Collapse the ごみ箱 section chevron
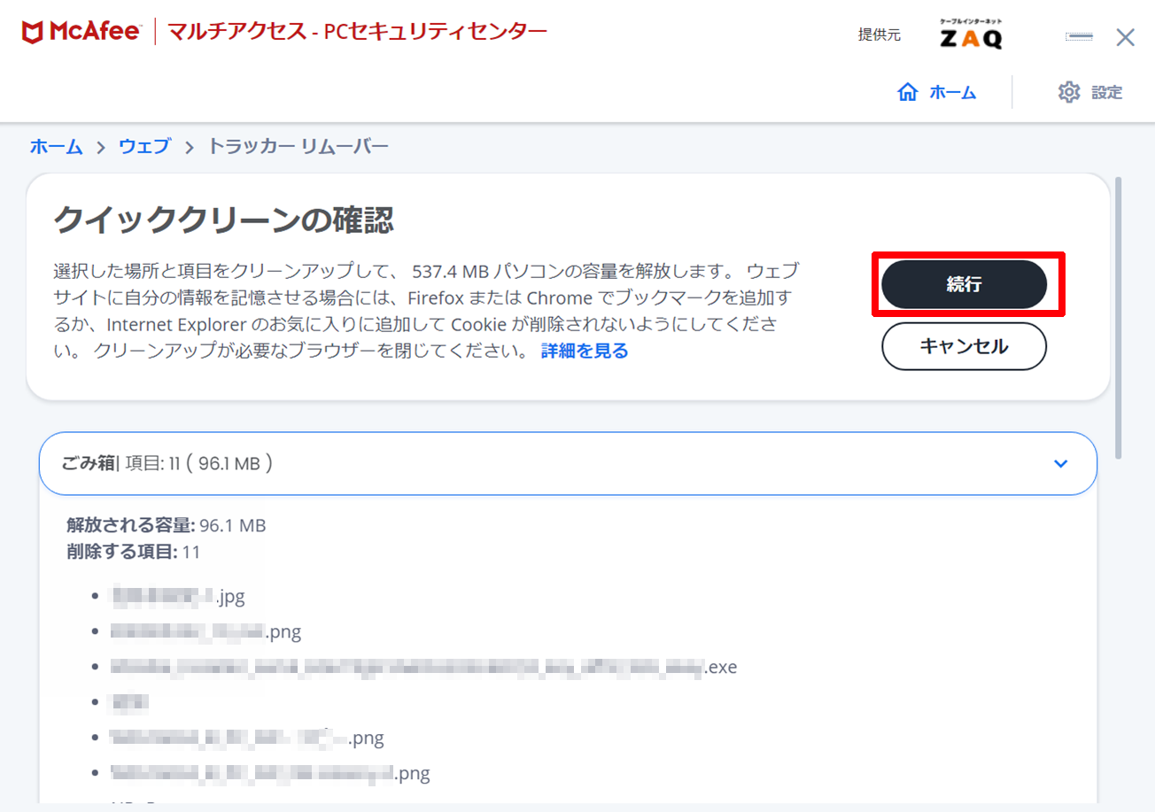The image size is (1155, 812). pos(1061,464)
